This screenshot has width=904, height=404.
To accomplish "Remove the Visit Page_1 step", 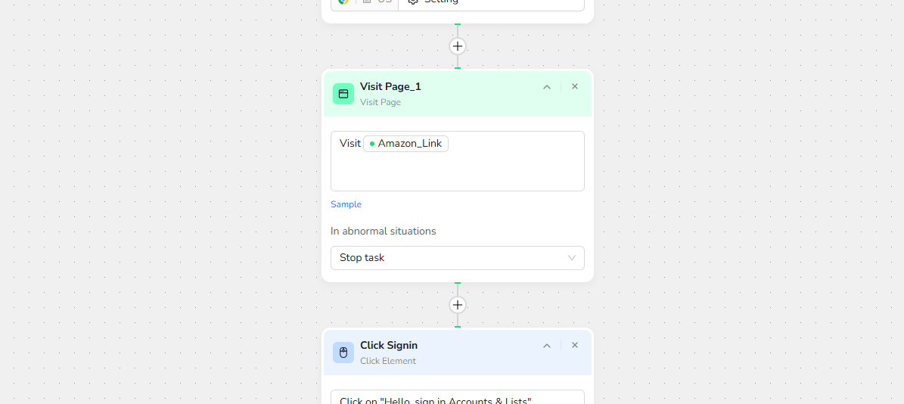I will pos(575,86).
